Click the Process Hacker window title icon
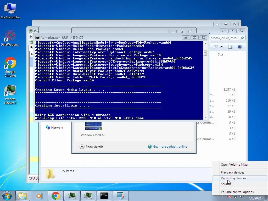 [x=31, y=31]
